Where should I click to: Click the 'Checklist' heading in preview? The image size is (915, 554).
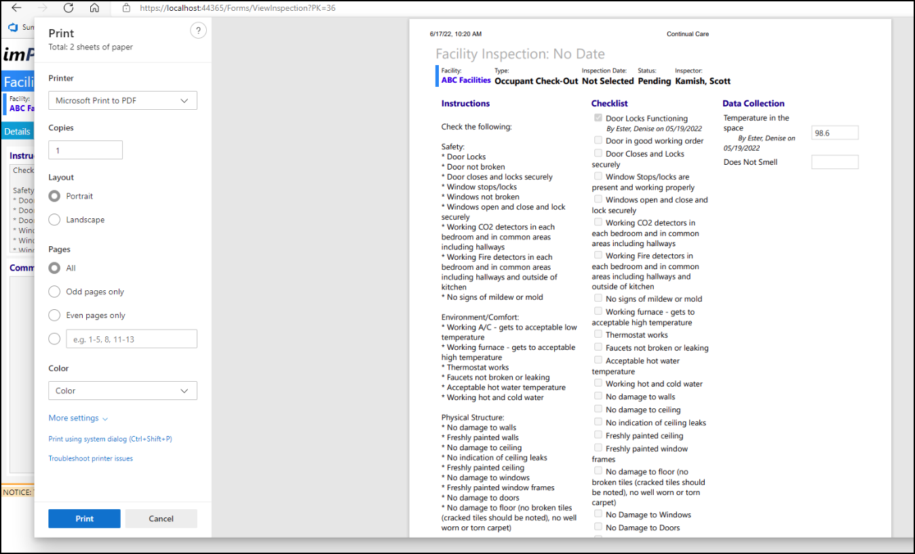[x=609, y=104]
